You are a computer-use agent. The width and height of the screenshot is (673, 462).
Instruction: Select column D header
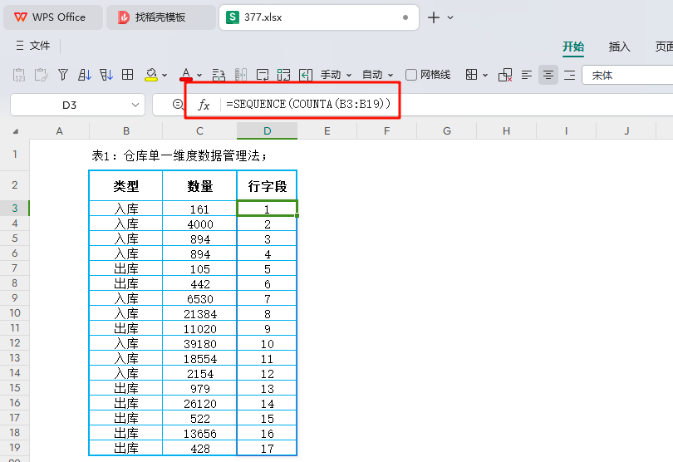pyautogui.click(x=267, y=131)
